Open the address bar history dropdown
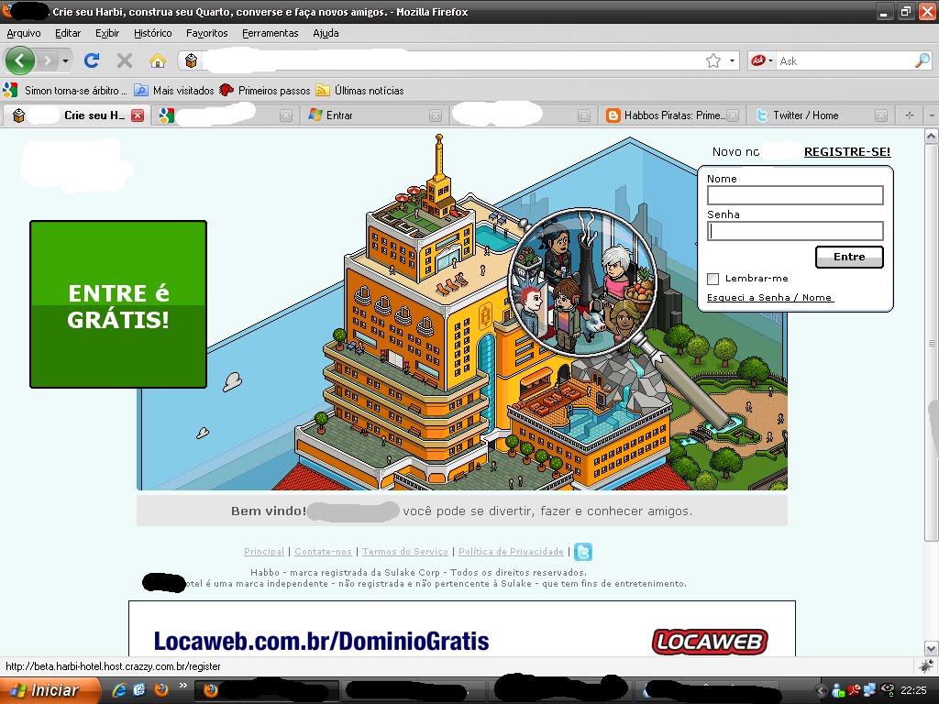This screenshot has height=704, width=939. [x=732, y=60]
